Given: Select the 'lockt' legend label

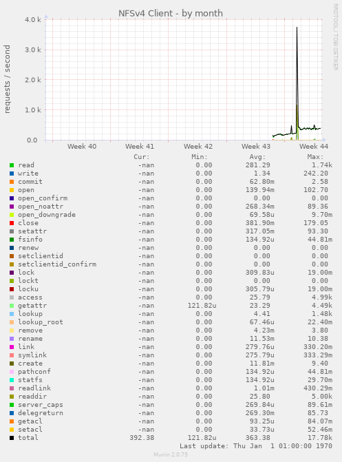Looking at the screenshot, I should click(x=28, y=281).
